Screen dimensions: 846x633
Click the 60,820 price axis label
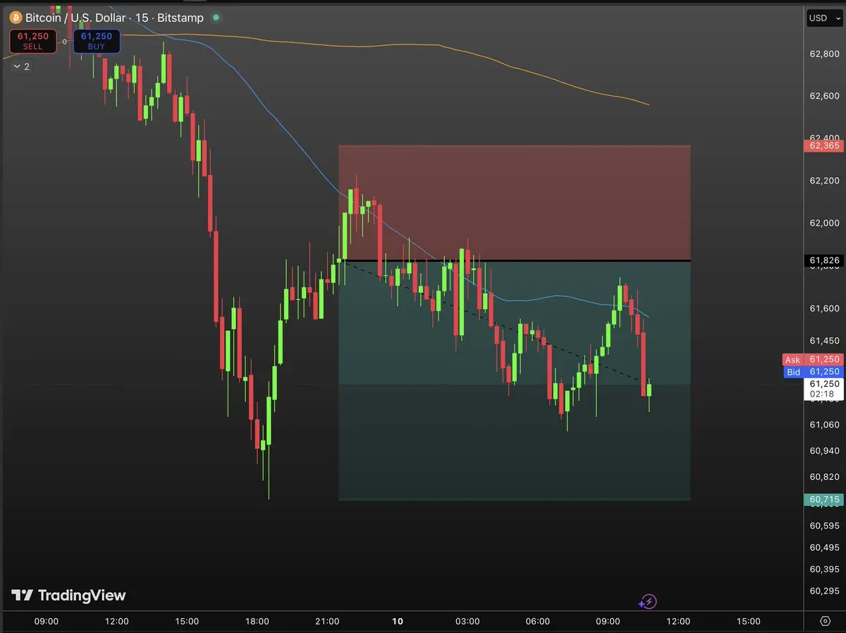[x=824, y=477]
